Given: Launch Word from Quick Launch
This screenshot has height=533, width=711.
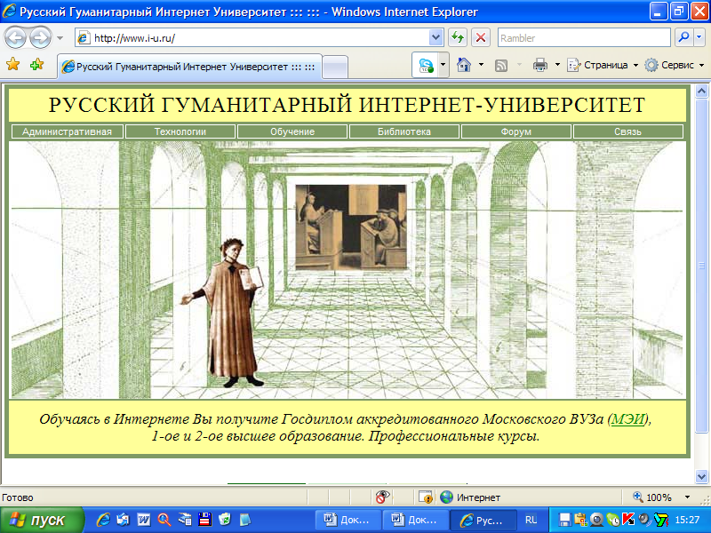Looking at the screenshot, I should (144, 520).
